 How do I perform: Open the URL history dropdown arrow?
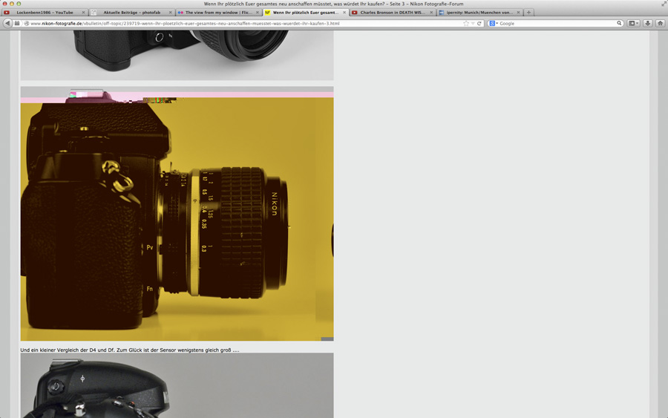pos(473,24)
